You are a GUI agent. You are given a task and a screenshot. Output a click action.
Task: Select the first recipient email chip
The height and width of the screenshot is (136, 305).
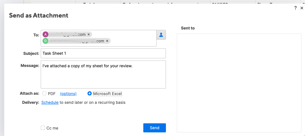67,35
